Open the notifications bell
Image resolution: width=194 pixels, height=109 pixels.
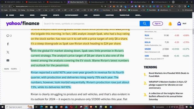pos(170,24)
